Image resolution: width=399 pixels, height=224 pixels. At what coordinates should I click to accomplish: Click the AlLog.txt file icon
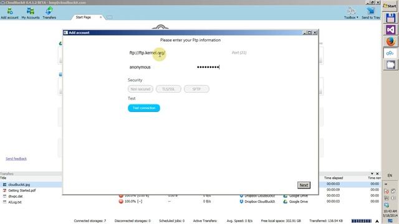(x=4, y=202)
